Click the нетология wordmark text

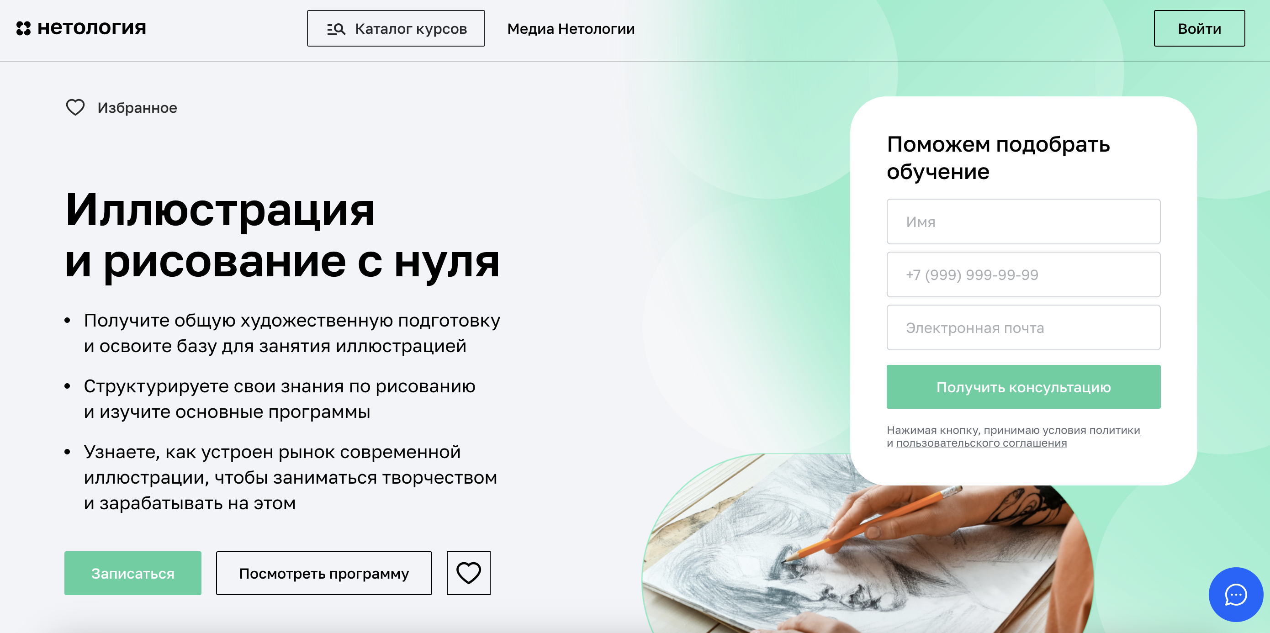(92, 28)
